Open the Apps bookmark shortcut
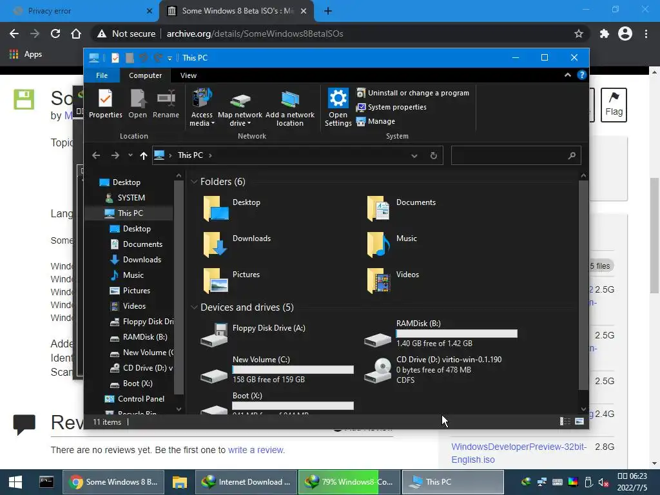The height and width of the screenshot is (495, 660). [26, 54]
